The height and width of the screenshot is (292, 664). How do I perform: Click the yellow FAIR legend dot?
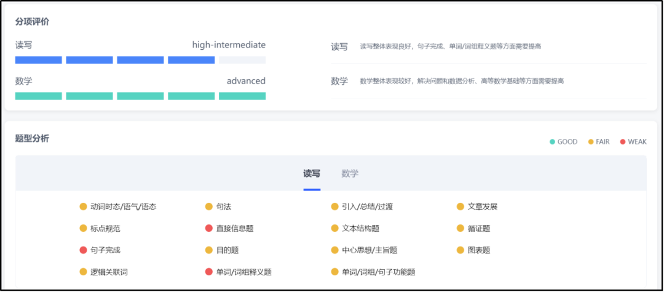(x=591, y=142)
